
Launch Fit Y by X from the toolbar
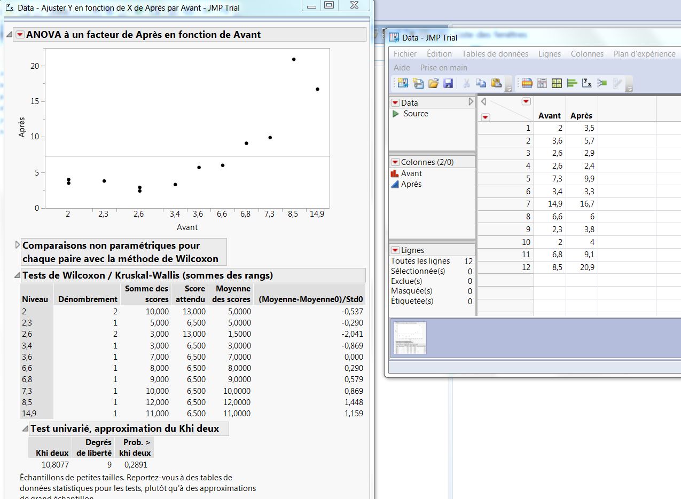(x=586, y=83)
